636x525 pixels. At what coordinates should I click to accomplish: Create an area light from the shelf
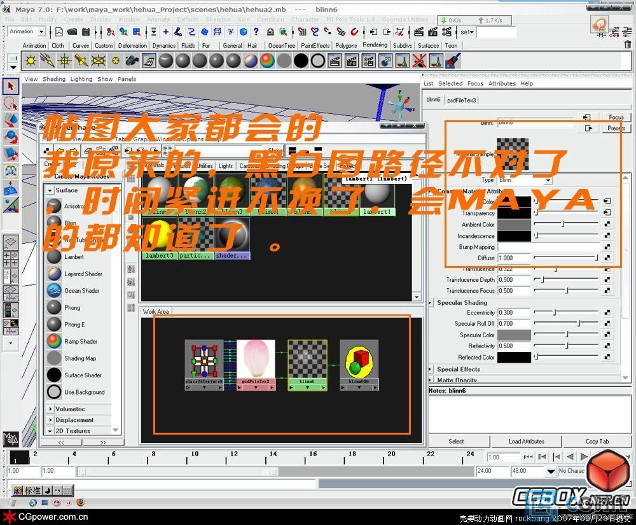(98, 61)
